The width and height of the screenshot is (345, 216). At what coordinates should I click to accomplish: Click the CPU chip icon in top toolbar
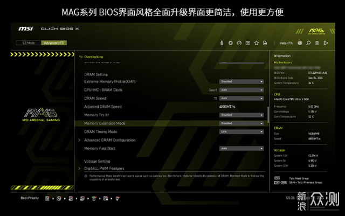[x=230, y=43]
